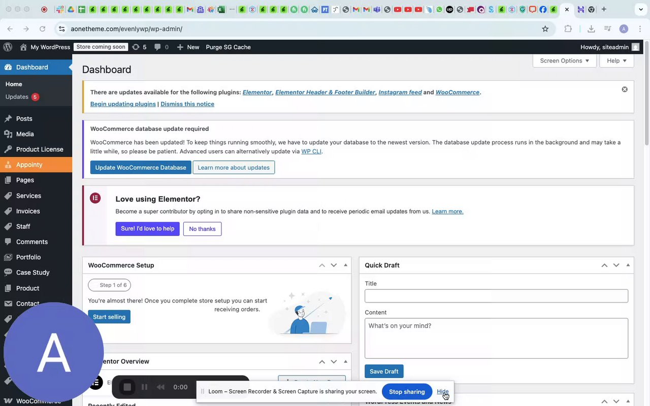Reload the page with browser refresh
Screen dimensions: 650x406
42,29
